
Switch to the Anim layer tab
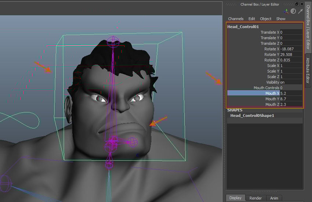(x=274, y=198)
